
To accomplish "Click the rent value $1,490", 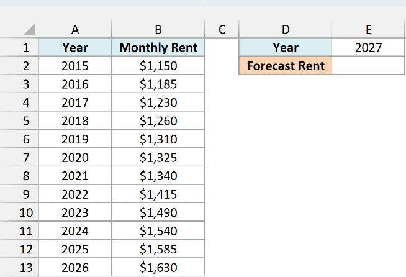I will [x=158, y=212].
